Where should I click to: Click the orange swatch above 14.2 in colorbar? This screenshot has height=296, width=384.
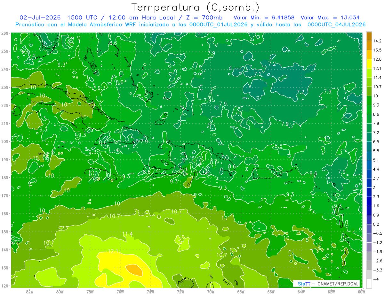(x=369, y=36)
